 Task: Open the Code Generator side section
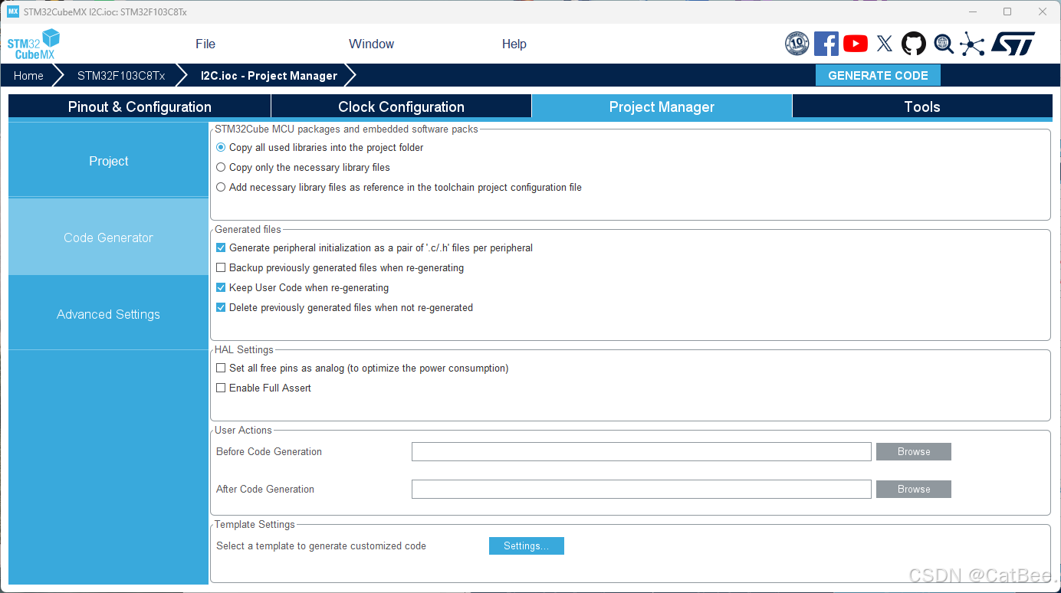108,238
